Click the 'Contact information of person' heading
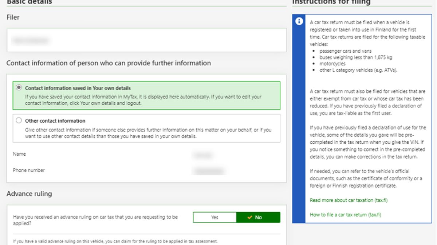 [109, 63]
